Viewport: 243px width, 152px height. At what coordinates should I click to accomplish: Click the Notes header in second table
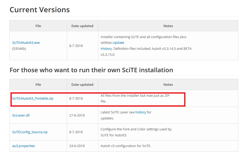click(x=168, y=85)
